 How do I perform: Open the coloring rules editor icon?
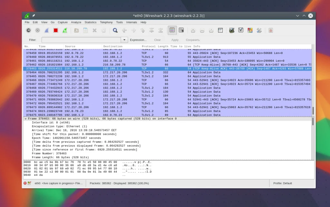250,30
